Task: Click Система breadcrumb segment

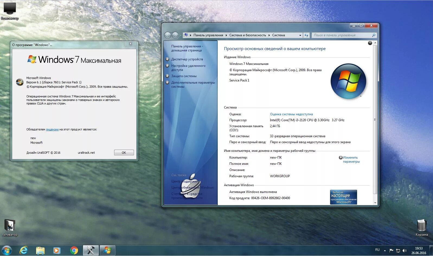Action: (278, 35)
